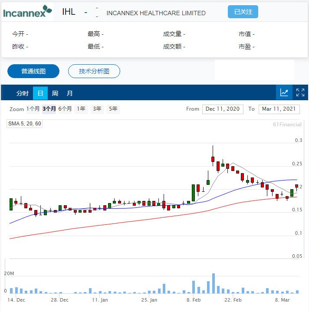Click the Incannex logo

27,11
